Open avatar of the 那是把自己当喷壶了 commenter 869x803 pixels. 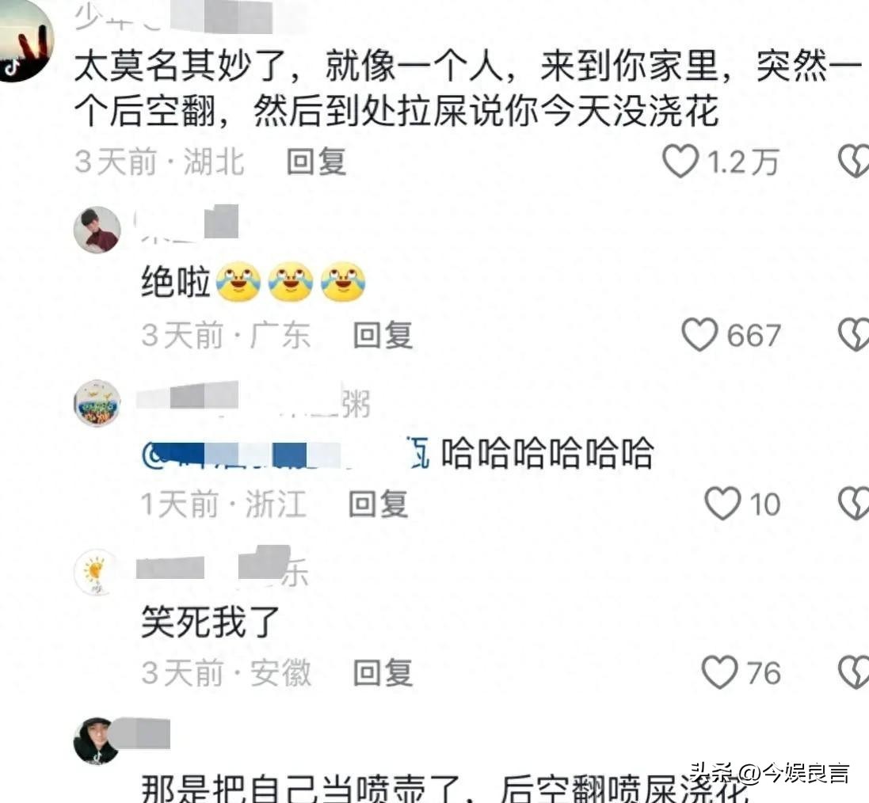click(97, 741)
